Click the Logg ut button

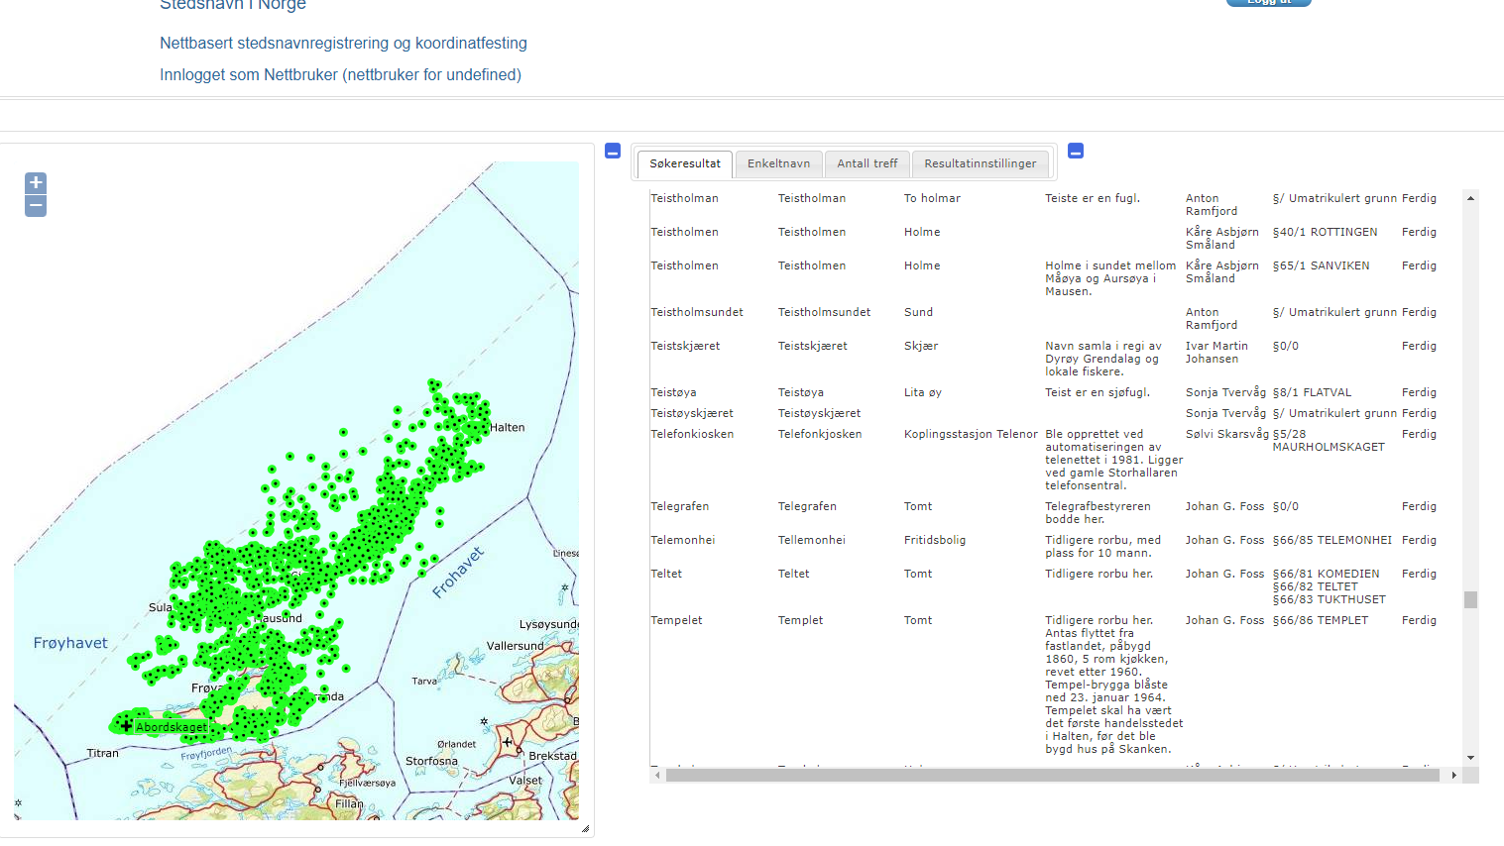tap(1268, 2)
